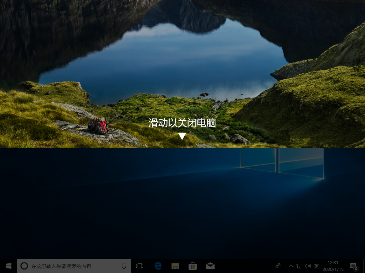Open the Start menu

(8, 266)
